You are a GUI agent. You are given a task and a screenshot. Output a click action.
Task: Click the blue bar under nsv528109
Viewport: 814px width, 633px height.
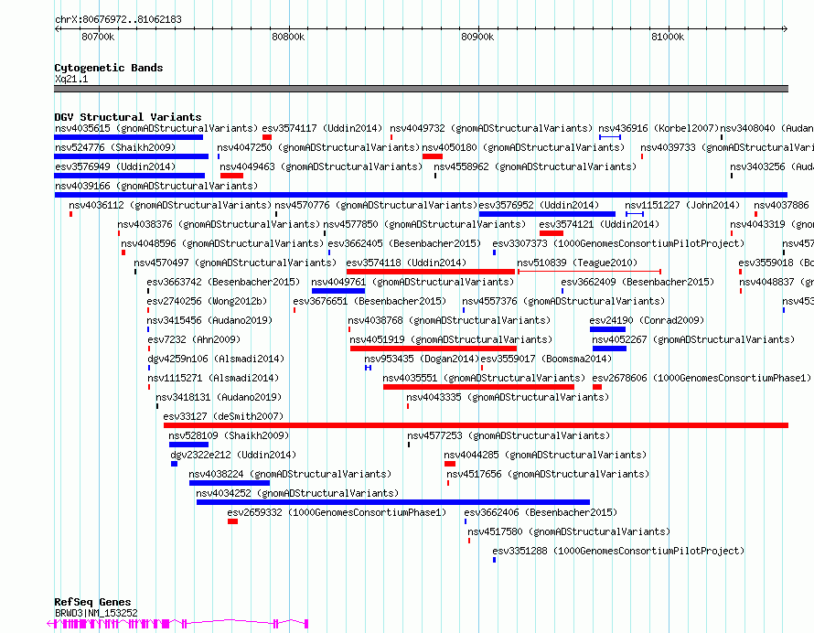(189, 445)
